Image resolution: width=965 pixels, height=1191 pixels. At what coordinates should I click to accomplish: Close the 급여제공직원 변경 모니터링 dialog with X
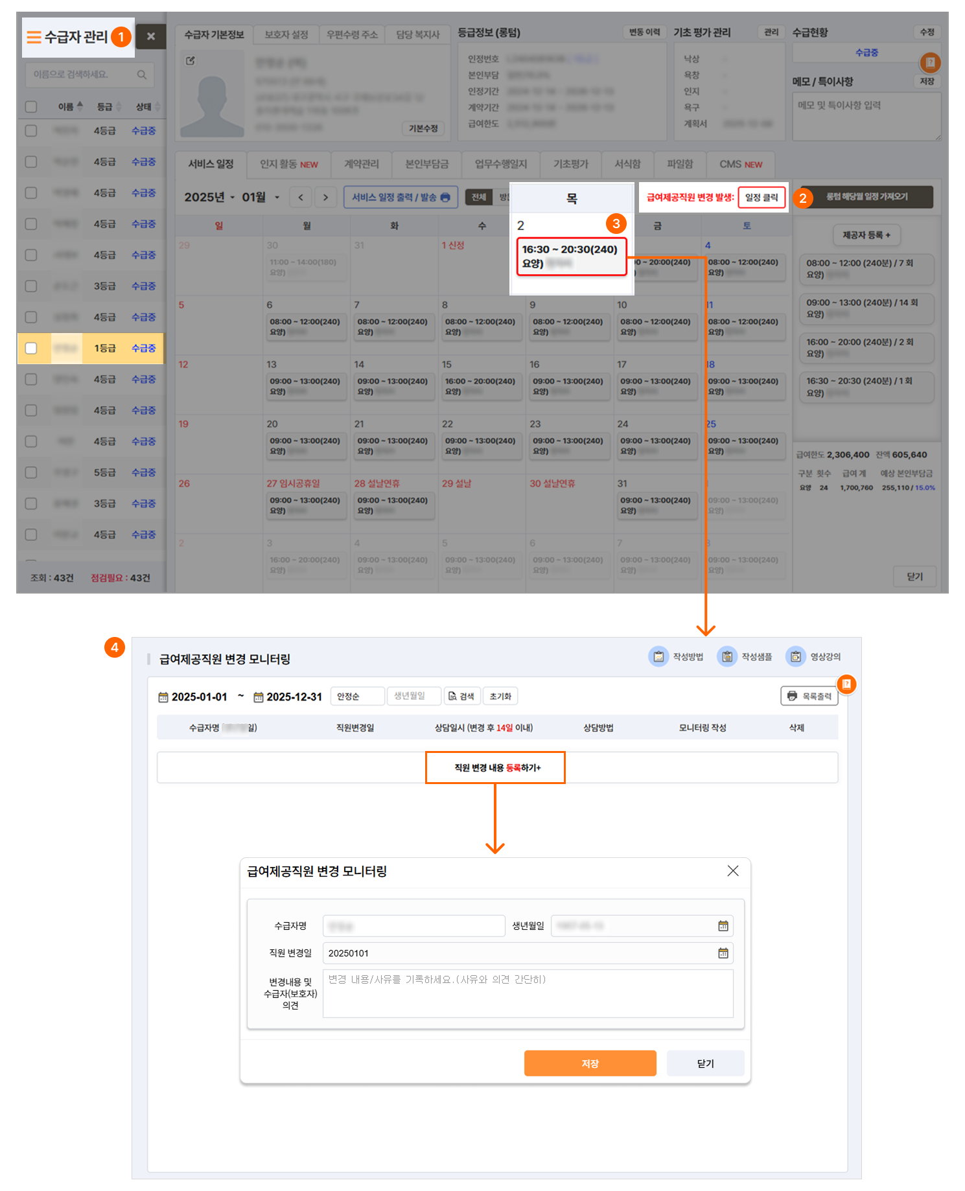coord(732,871)
